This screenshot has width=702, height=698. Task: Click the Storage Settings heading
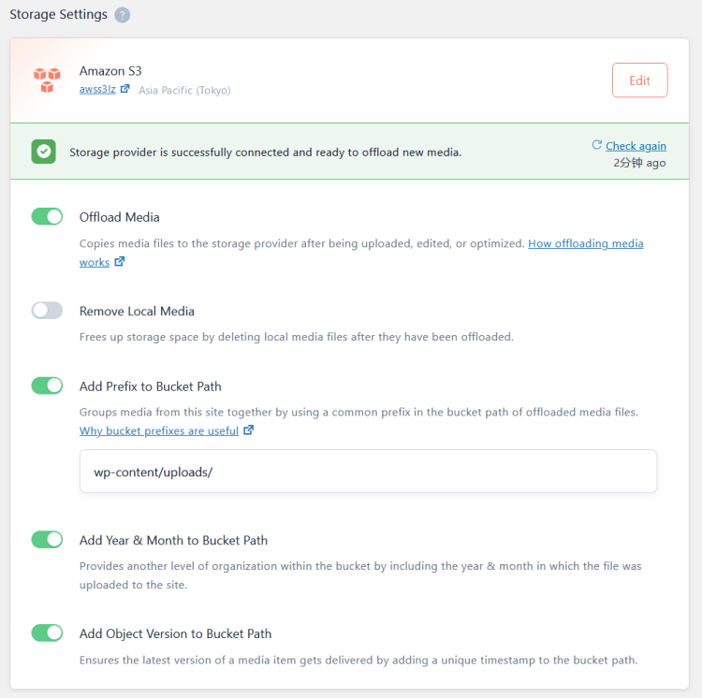58,15
